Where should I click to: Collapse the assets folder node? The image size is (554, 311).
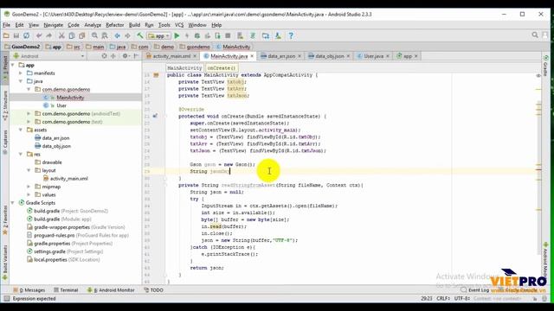[21, 130]
